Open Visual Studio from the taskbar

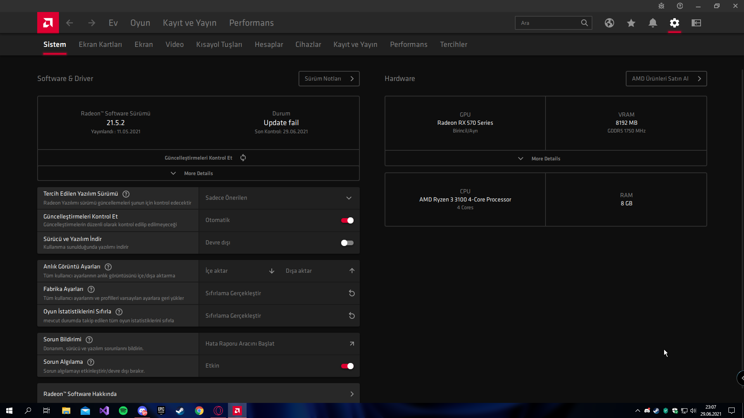coord(104,411)
